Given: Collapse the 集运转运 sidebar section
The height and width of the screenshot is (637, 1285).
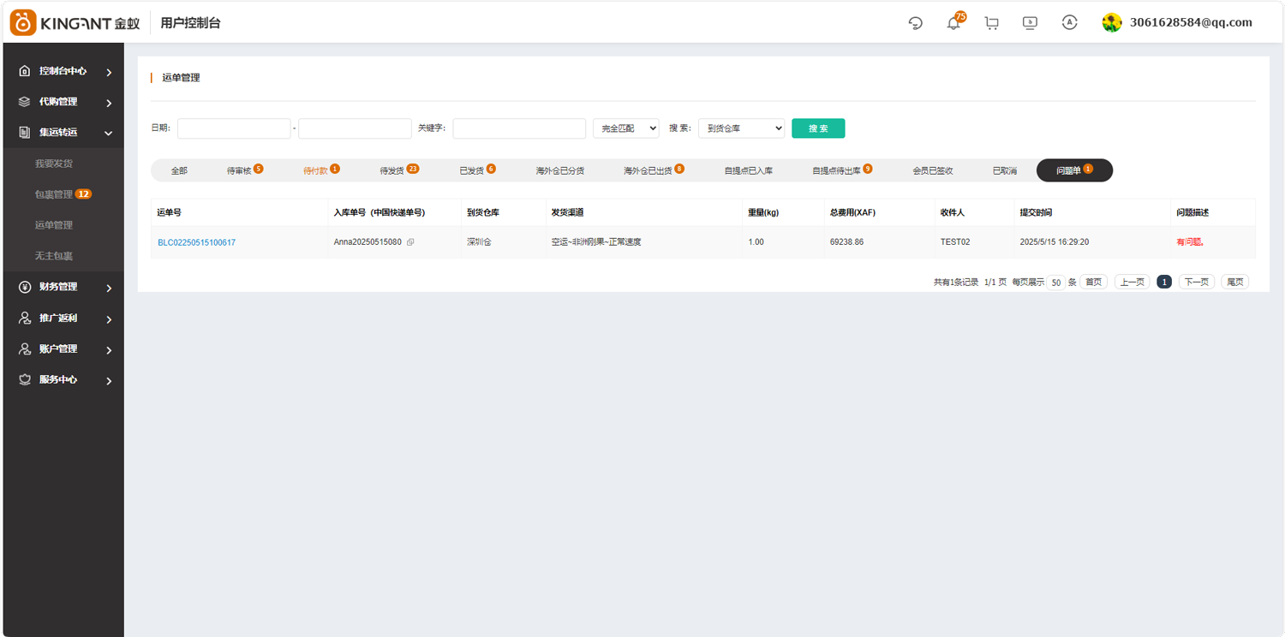Looking at the screenshot, I should (108, 133).
